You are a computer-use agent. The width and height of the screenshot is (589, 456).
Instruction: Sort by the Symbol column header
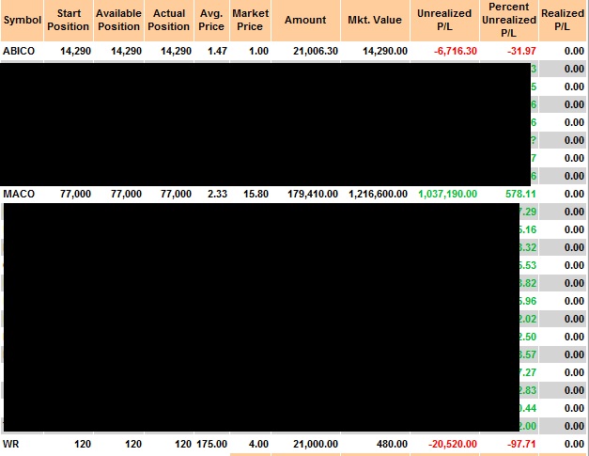[23, 20]
